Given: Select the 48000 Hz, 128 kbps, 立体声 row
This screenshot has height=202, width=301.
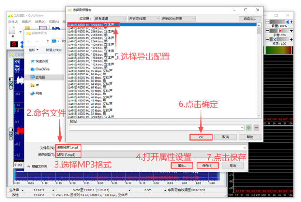Looking at the screenshot, I should coord(162,58).
